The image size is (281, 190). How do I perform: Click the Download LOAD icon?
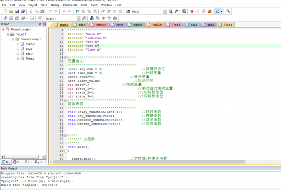click(x=40, y=18)
